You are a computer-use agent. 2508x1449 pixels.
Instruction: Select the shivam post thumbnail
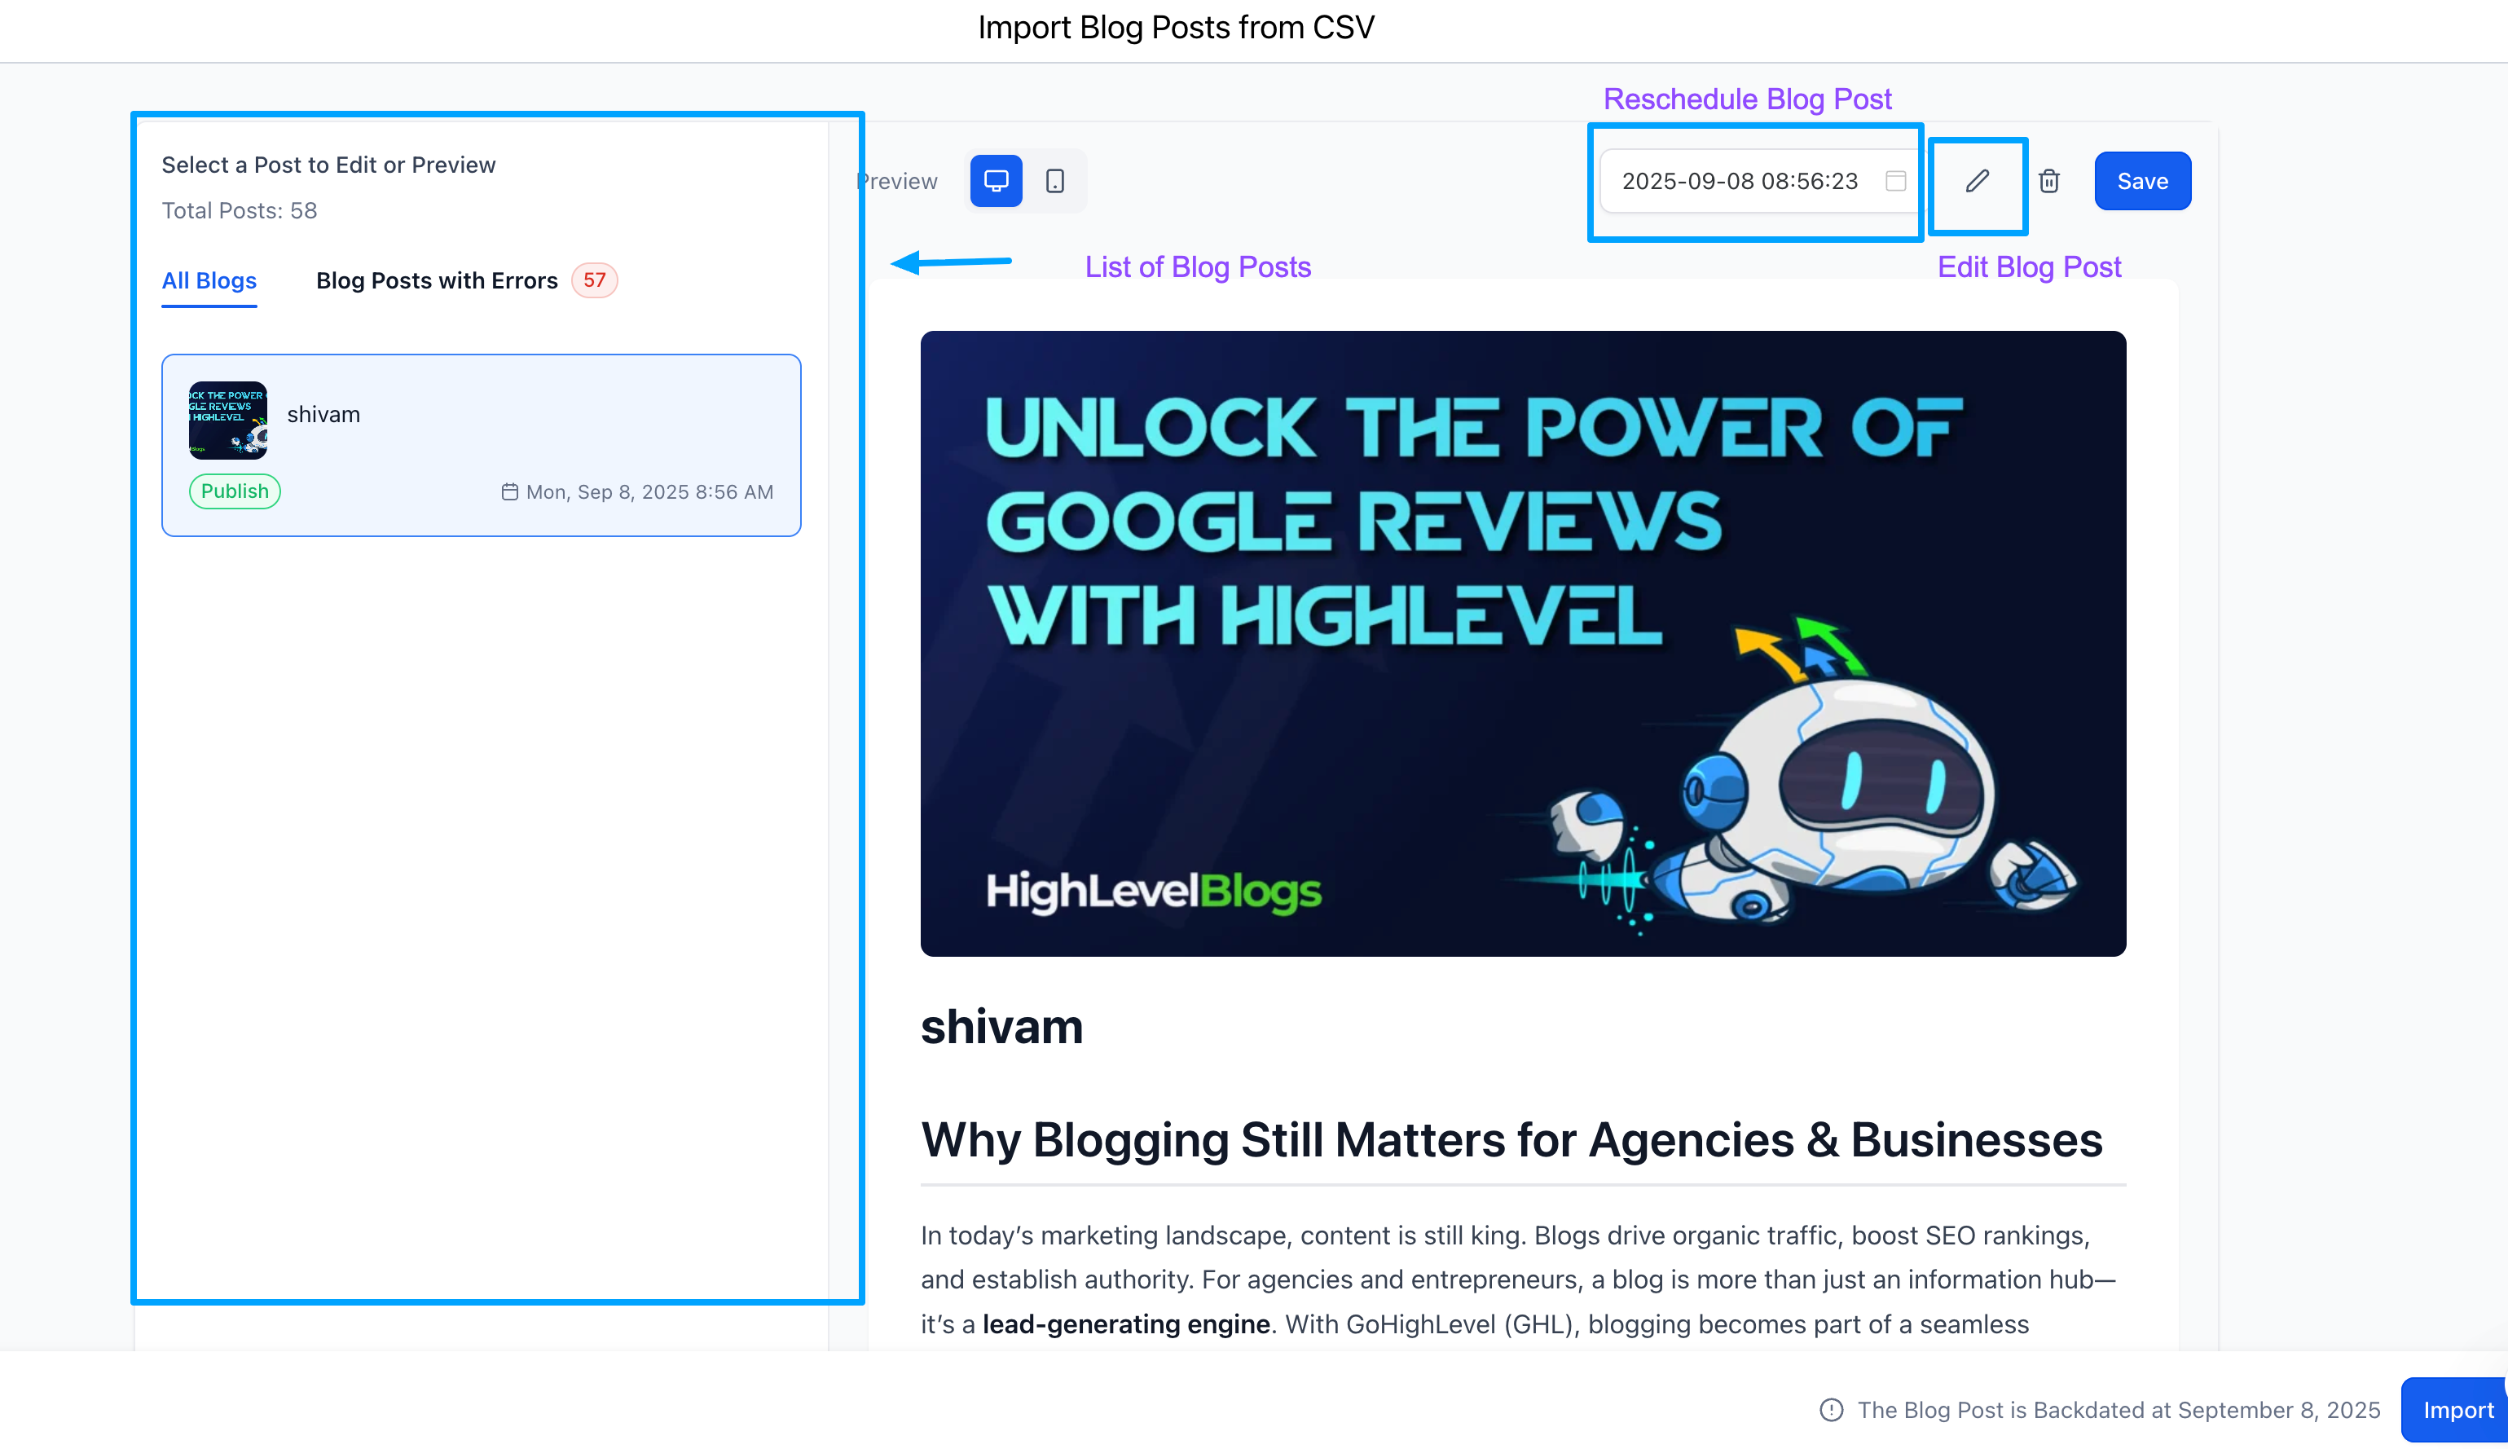pyautogui.click(x=228, y=420)
